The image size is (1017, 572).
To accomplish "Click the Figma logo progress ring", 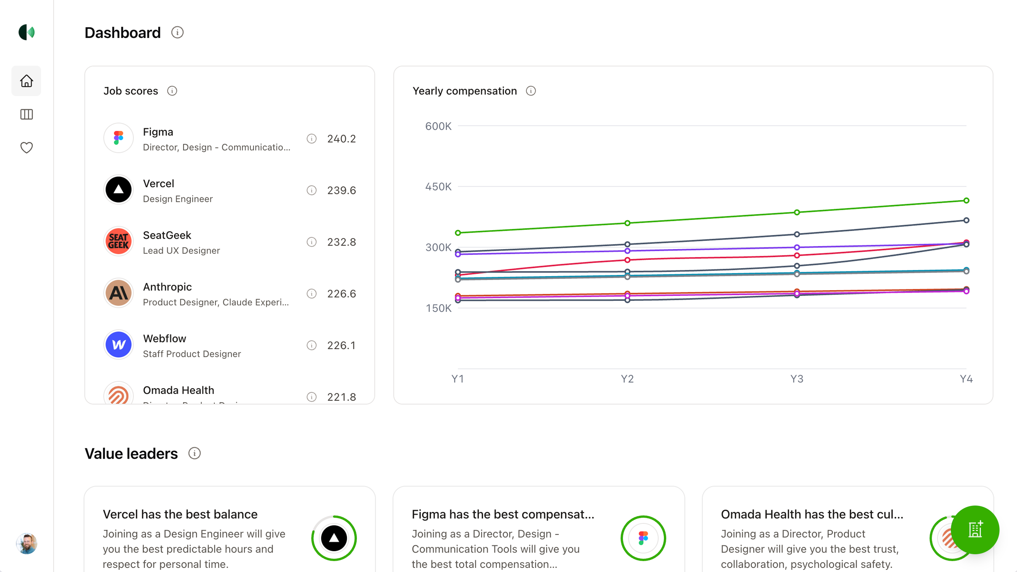I will point(643,538).
